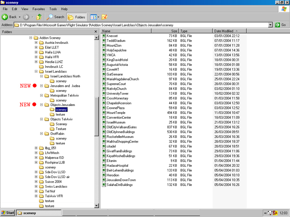Collapse the Metropolitan Tel-Aviv node

point(41,95)
